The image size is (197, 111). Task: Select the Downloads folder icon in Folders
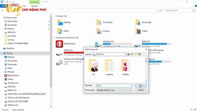(x=138, y=23)
